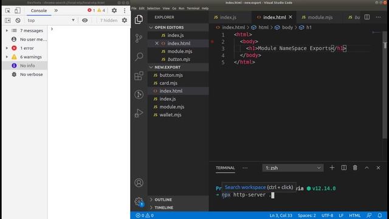
Task: Expand the TIMELINE section
Action: point(178,207)
